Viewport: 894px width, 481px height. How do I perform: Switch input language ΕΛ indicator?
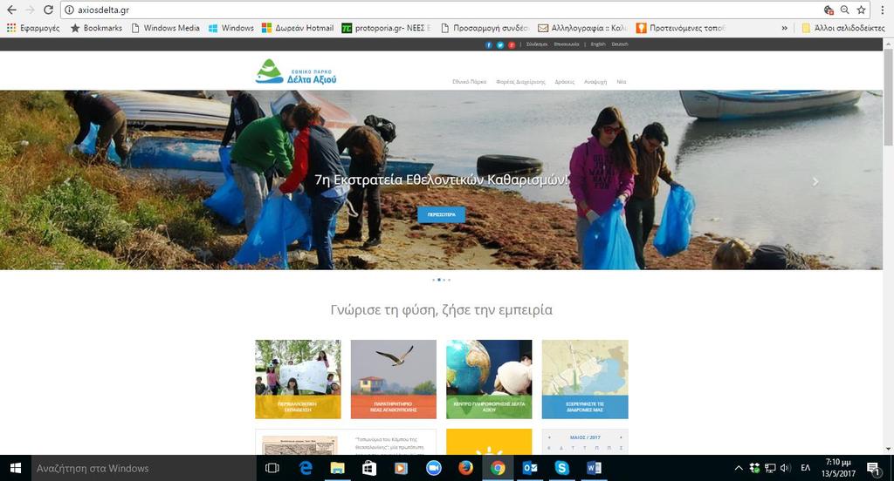click(x=805, y=468)
